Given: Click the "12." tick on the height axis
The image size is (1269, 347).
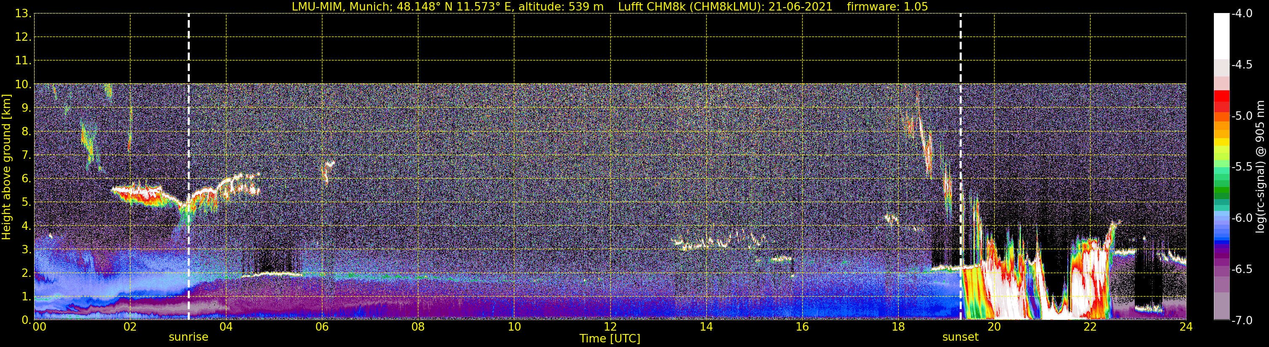Looking at the screenshot, I should tap(23, 37).
